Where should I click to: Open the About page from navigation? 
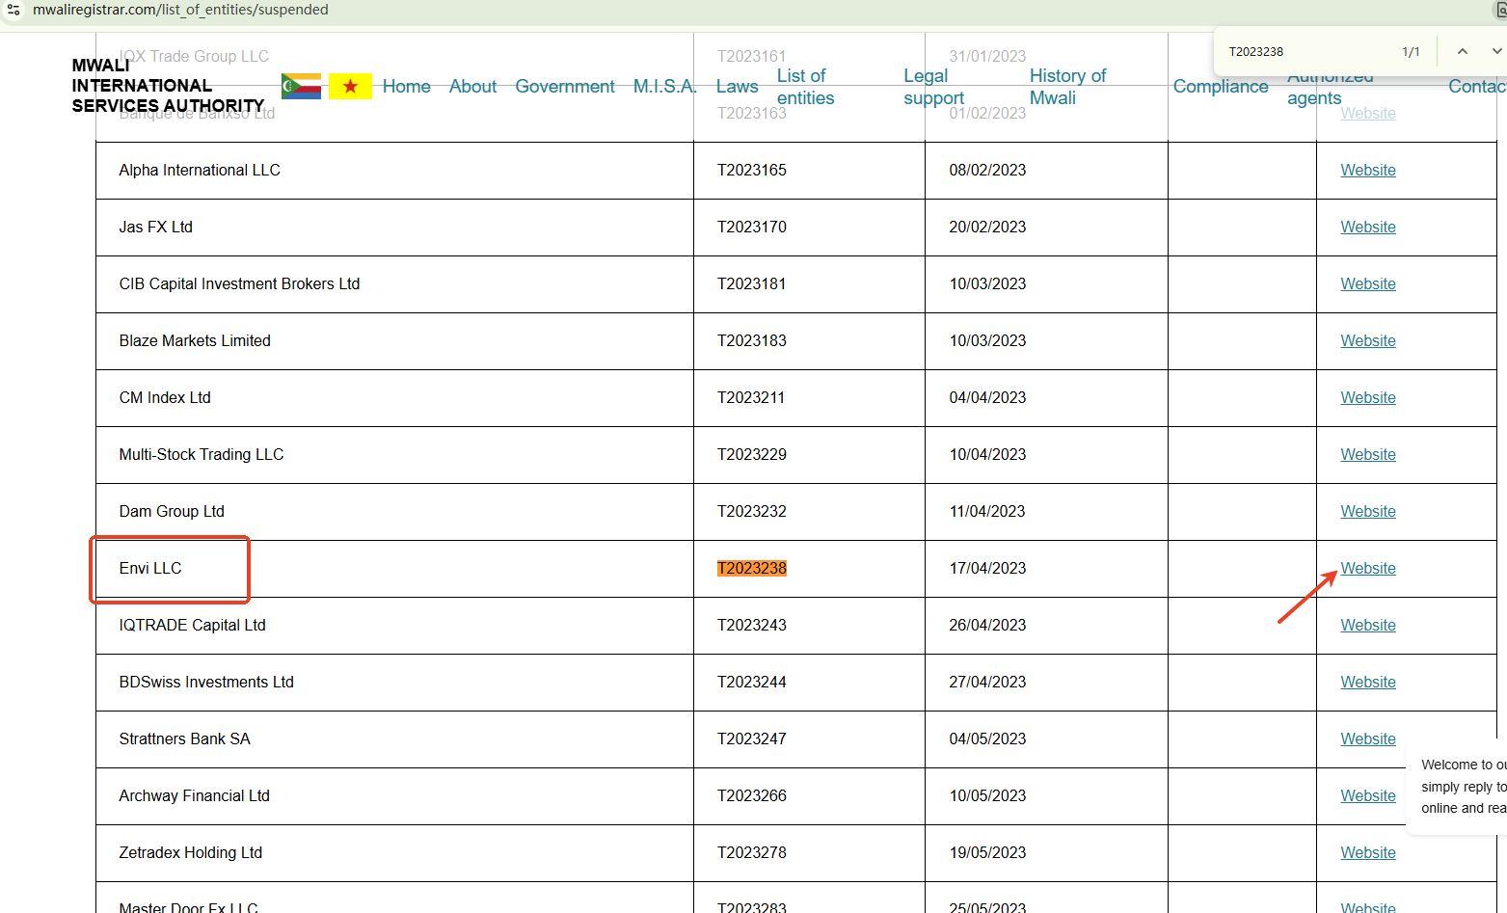[472, 87]
